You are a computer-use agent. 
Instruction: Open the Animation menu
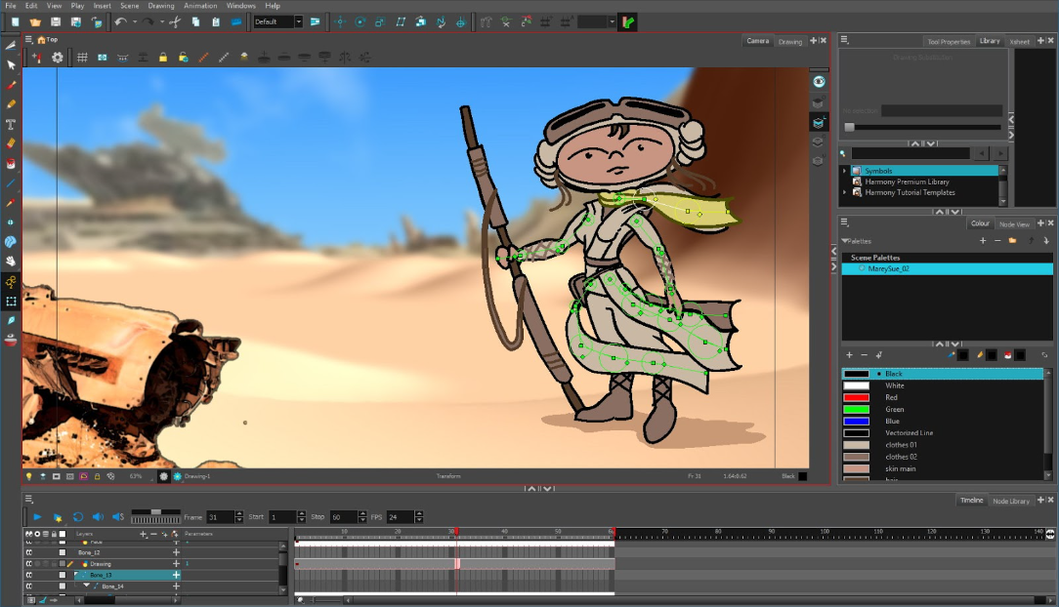[200, 6]
